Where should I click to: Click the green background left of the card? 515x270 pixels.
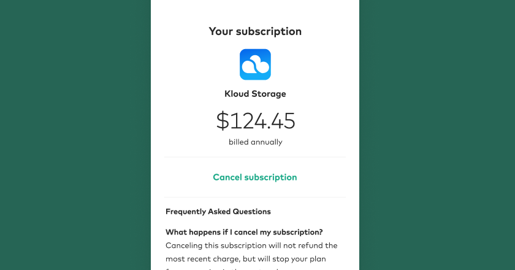pos(74,135)
